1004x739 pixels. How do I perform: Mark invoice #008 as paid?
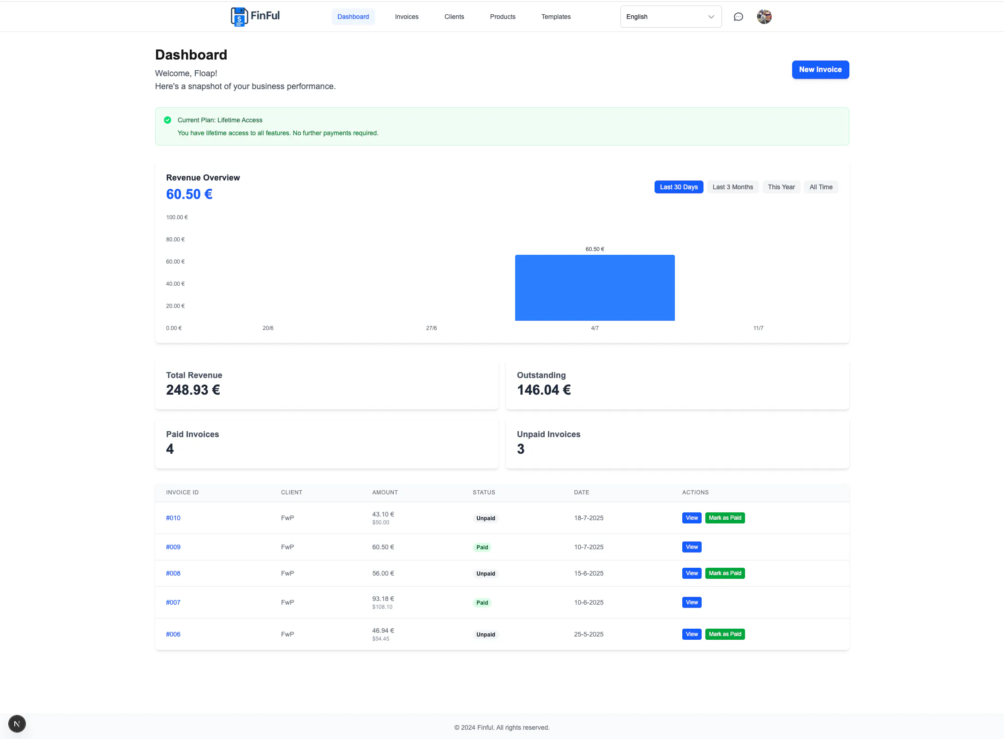[x=725, y=573]
